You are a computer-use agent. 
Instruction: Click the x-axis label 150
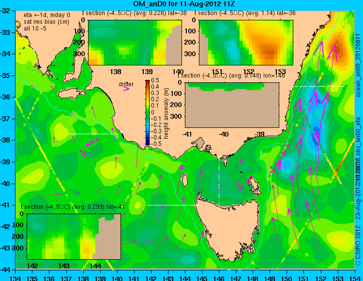(287, 278)
